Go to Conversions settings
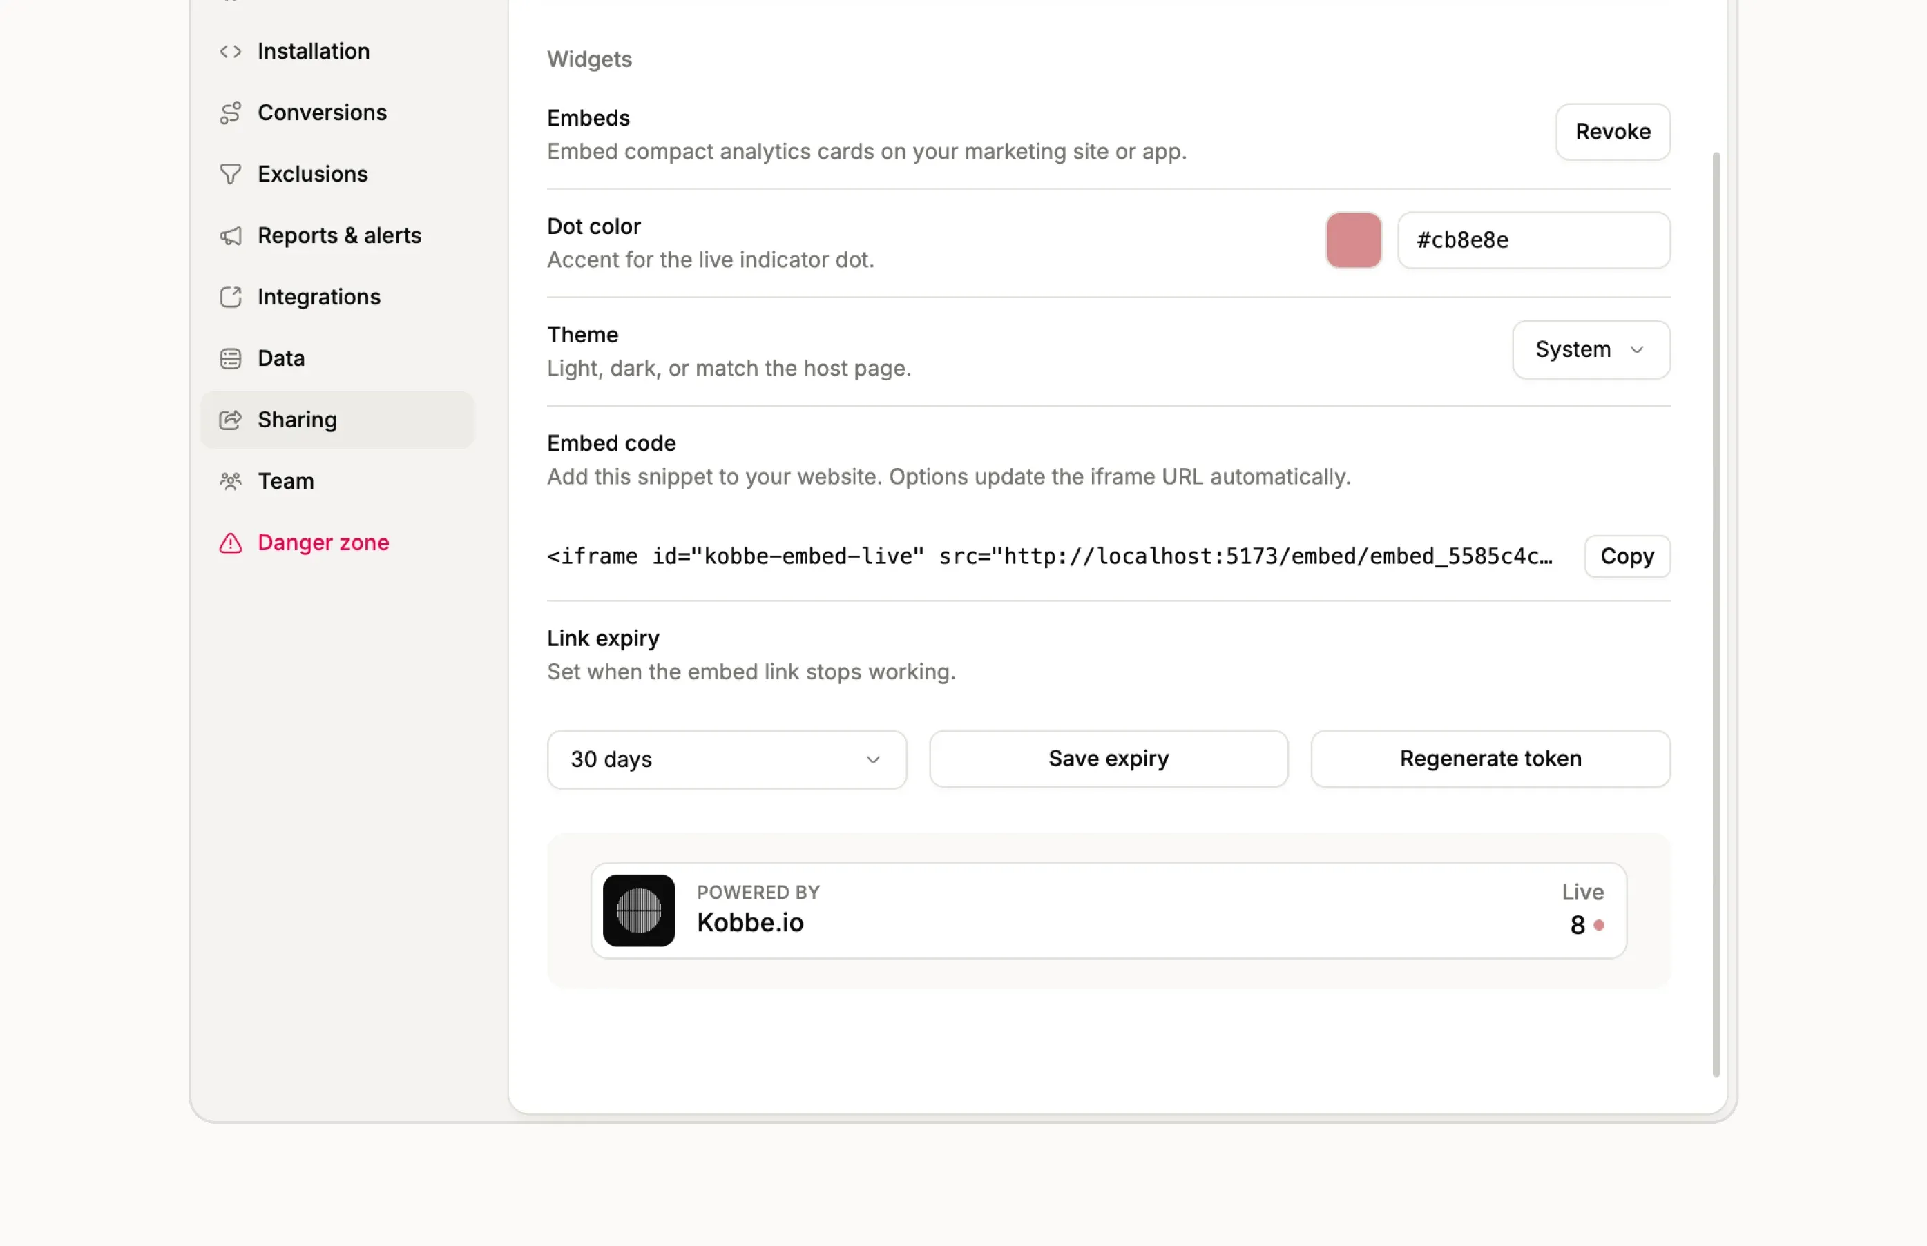The height and width of the screenshot is (1246, 1927). coord(336,113)
